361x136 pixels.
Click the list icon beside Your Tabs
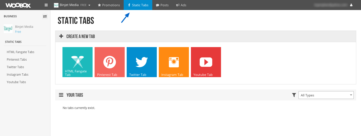(x=61, y=95)
